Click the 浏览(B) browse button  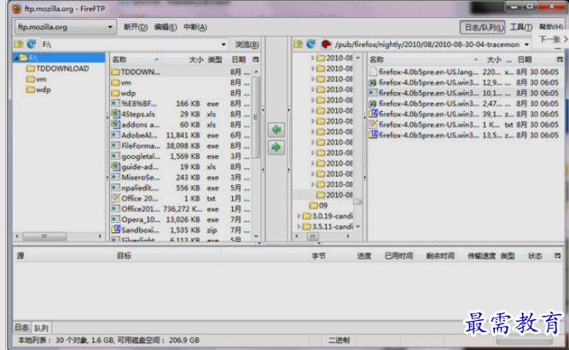pyautogui.click(x=247, y=44)
